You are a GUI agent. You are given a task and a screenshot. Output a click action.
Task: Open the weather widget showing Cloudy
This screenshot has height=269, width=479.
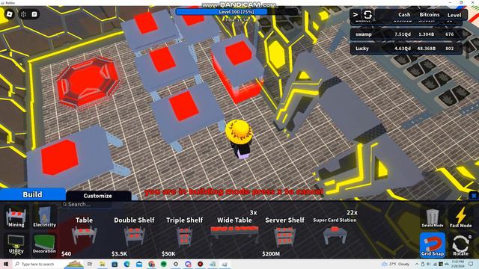(x=396, y=264)
